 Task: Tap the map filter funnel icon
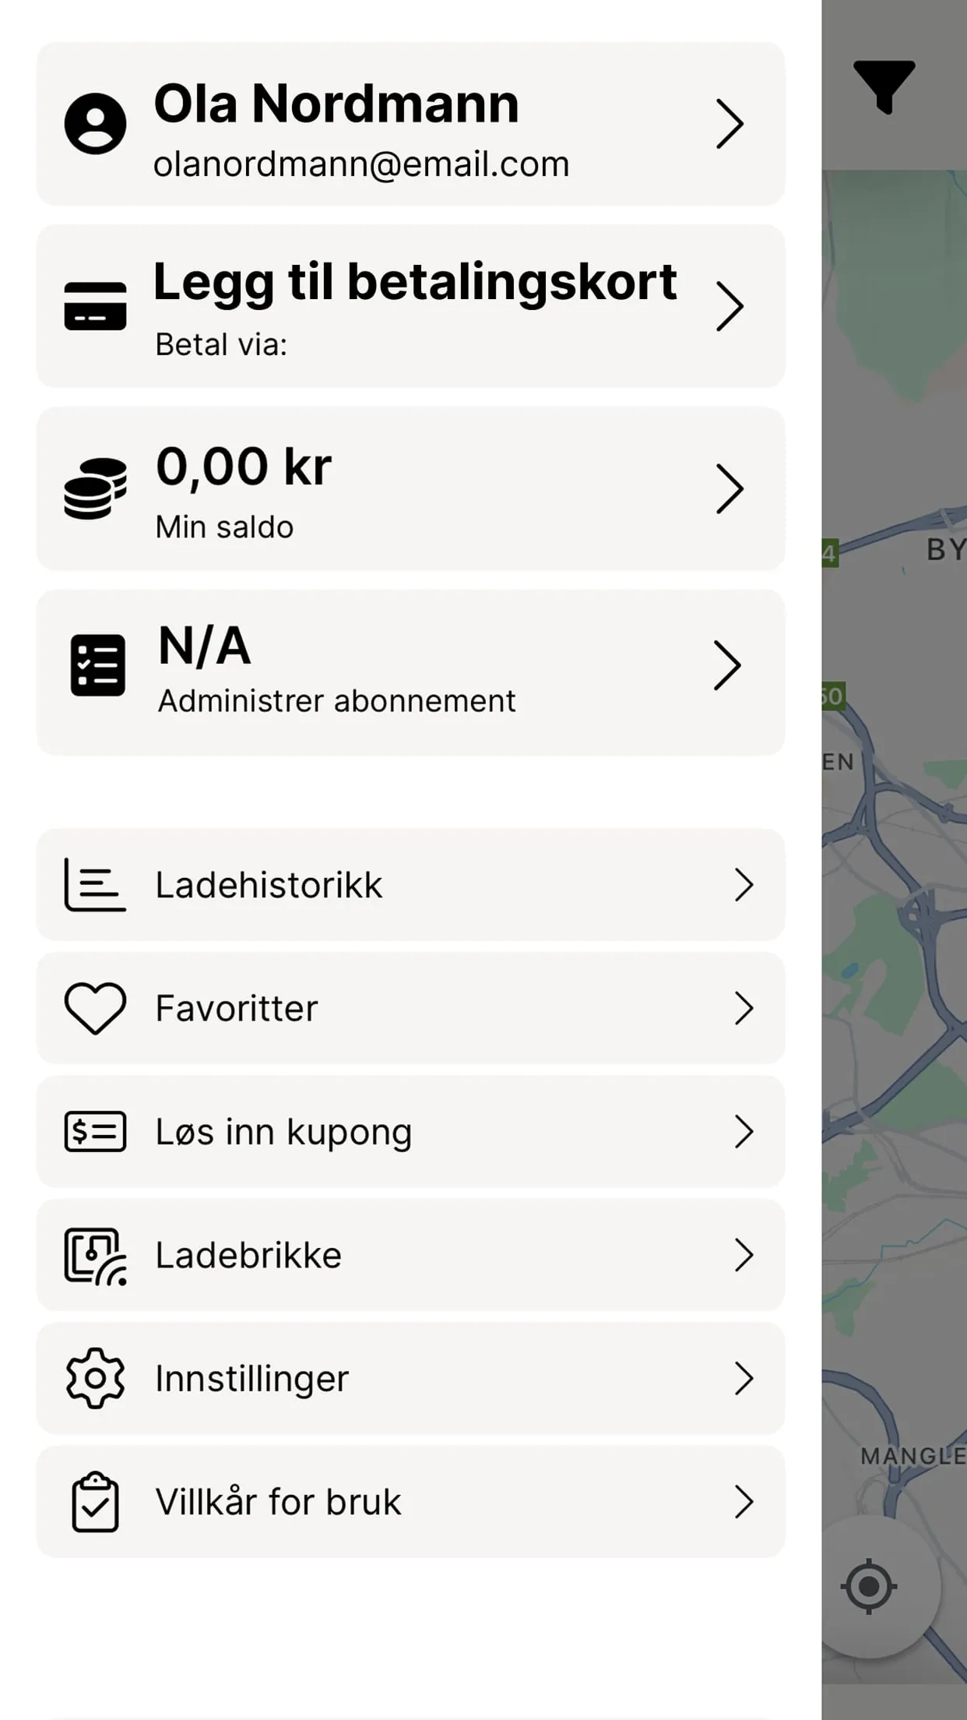point(884,86)
